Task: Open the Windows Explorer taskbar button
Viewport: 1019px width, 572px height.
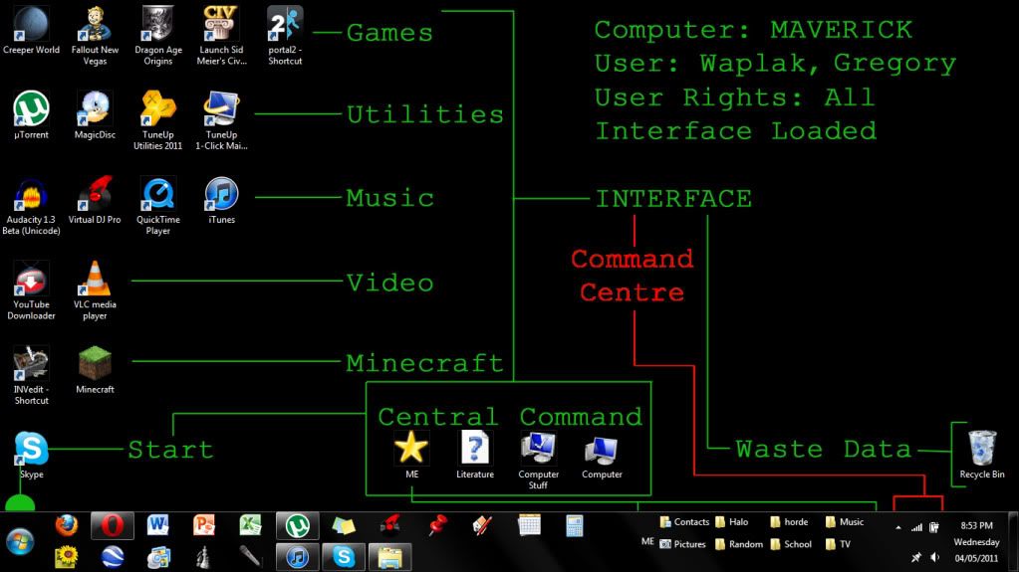Action: (389, 557)
